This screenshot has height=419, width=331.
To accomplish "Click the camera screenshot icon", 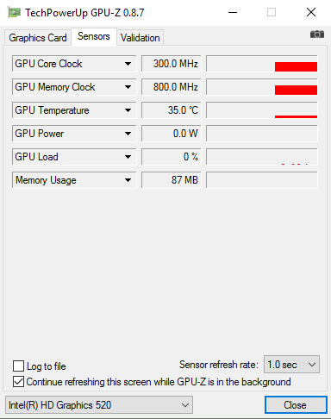I will [317, 34].
